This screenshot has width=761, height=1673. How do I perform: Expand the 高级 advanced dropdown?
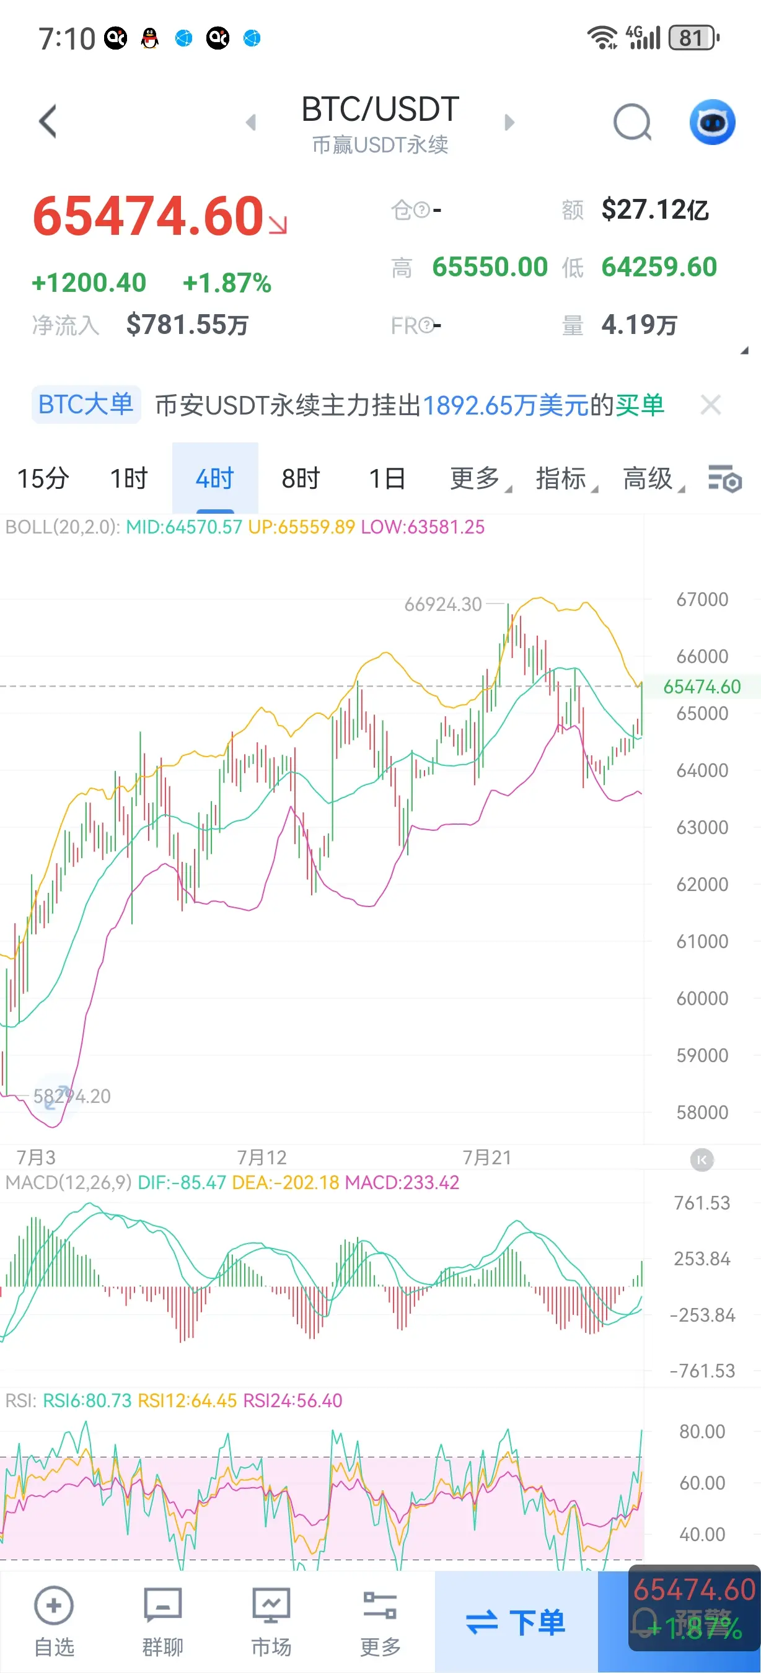coord(653,478)
